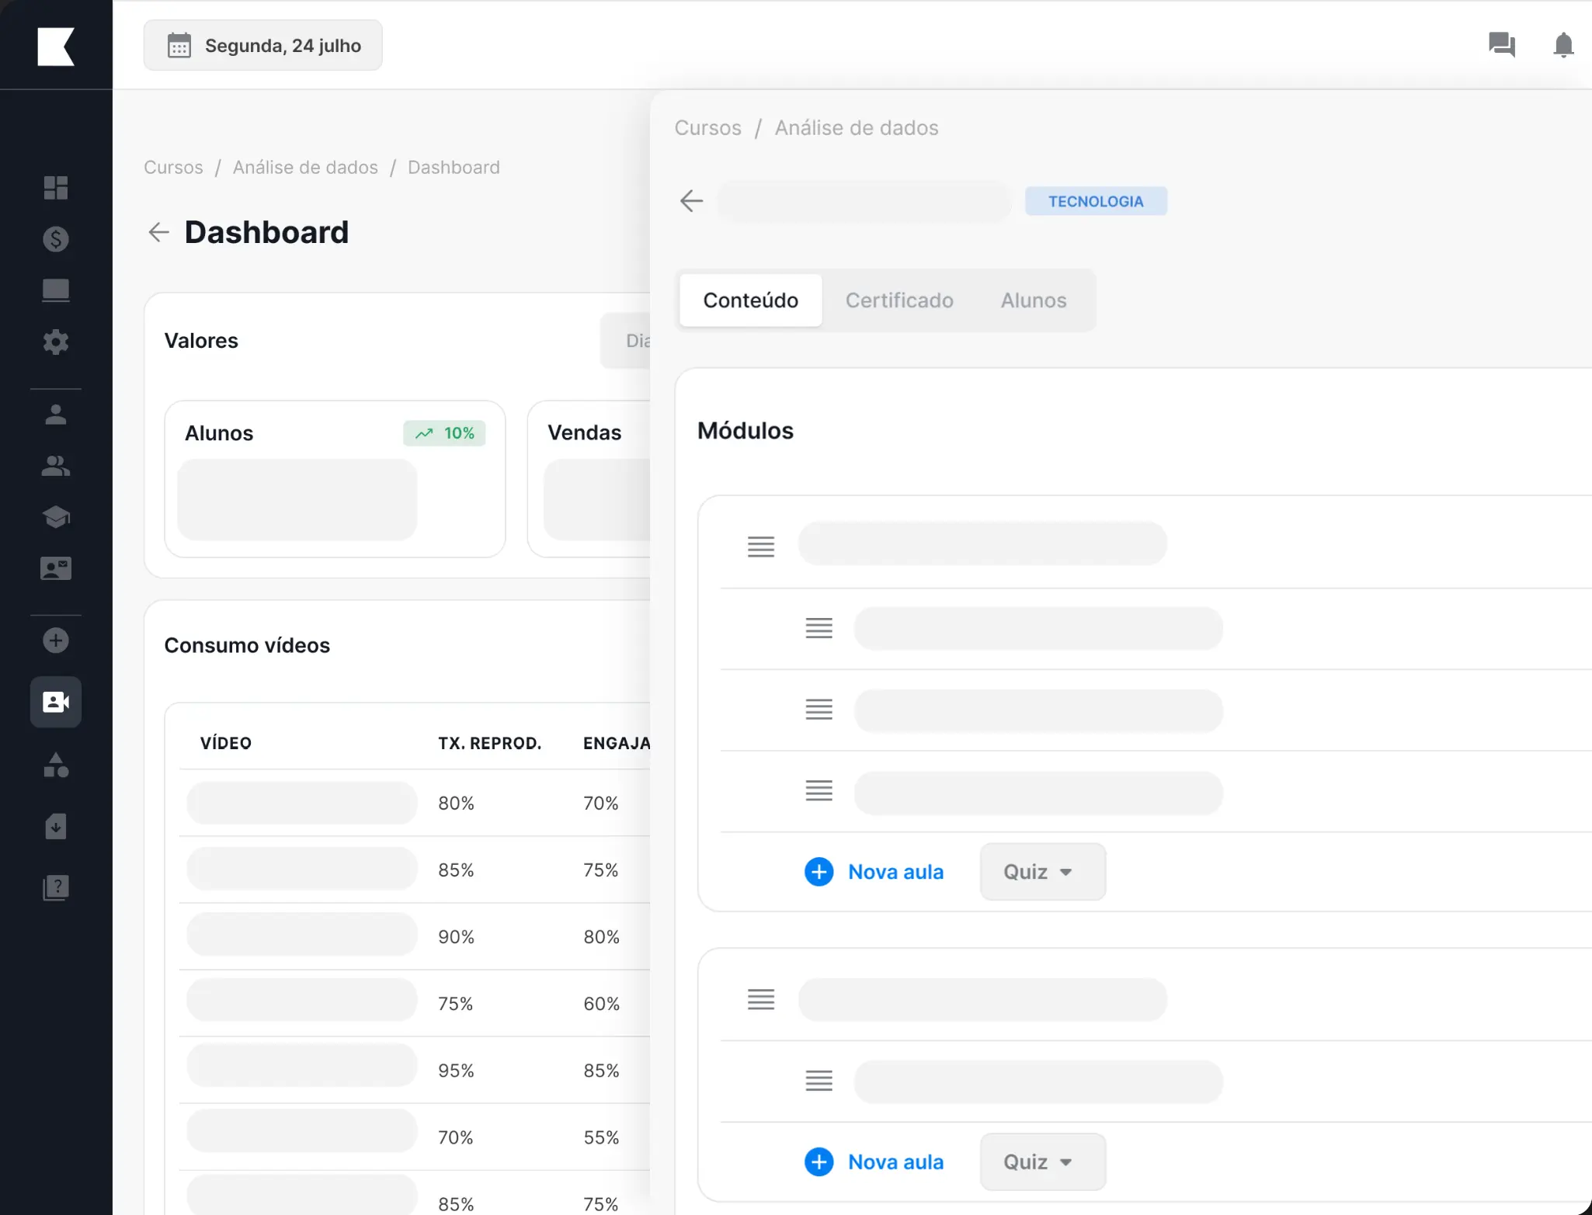Select the video camera sidebar icon

[x=55, y=702]
